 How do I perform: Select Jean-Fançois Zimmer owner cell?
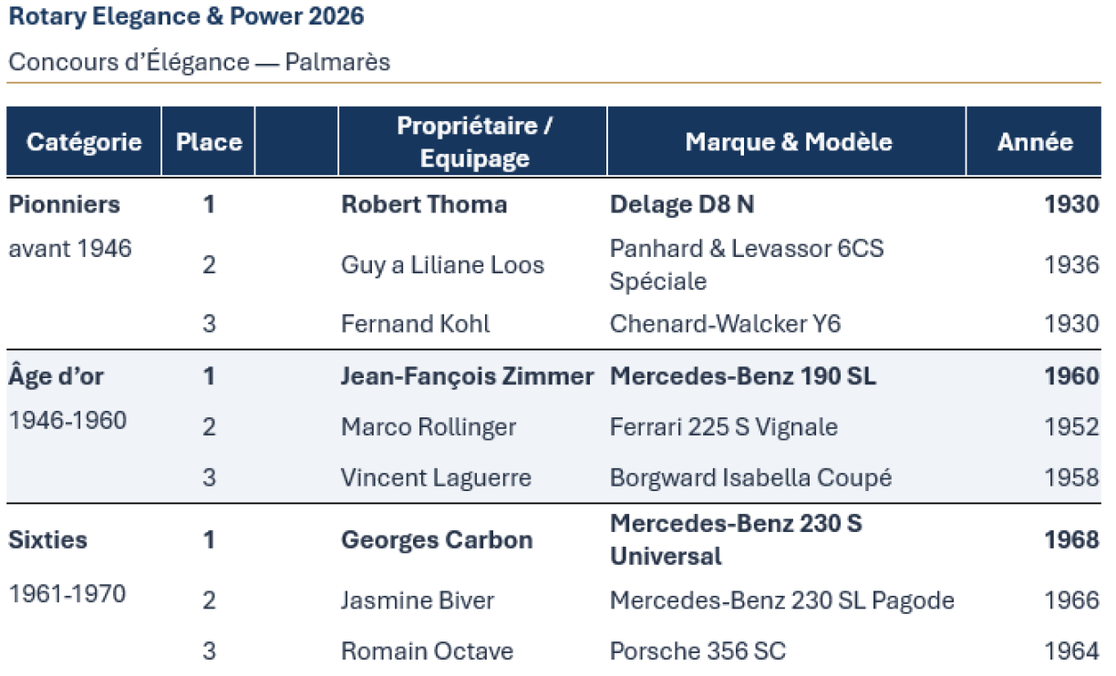point(468,376)
